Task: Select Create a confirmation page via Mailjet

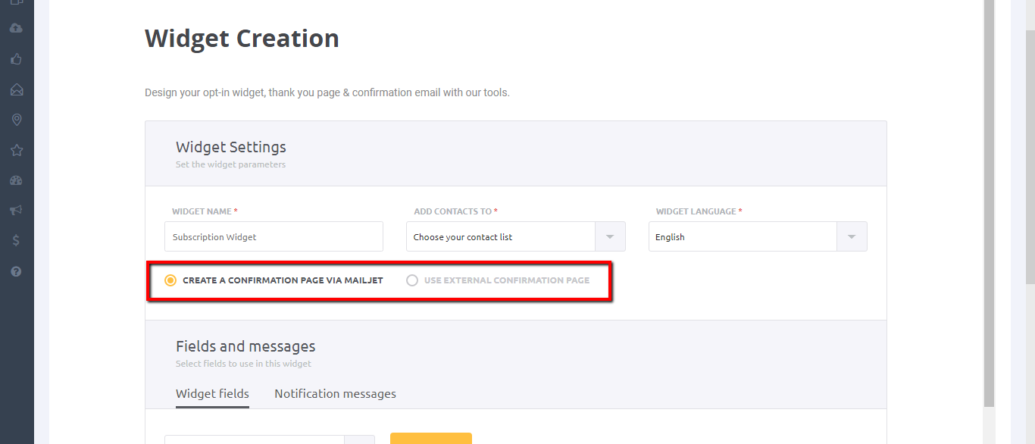Action: (170, 280)
